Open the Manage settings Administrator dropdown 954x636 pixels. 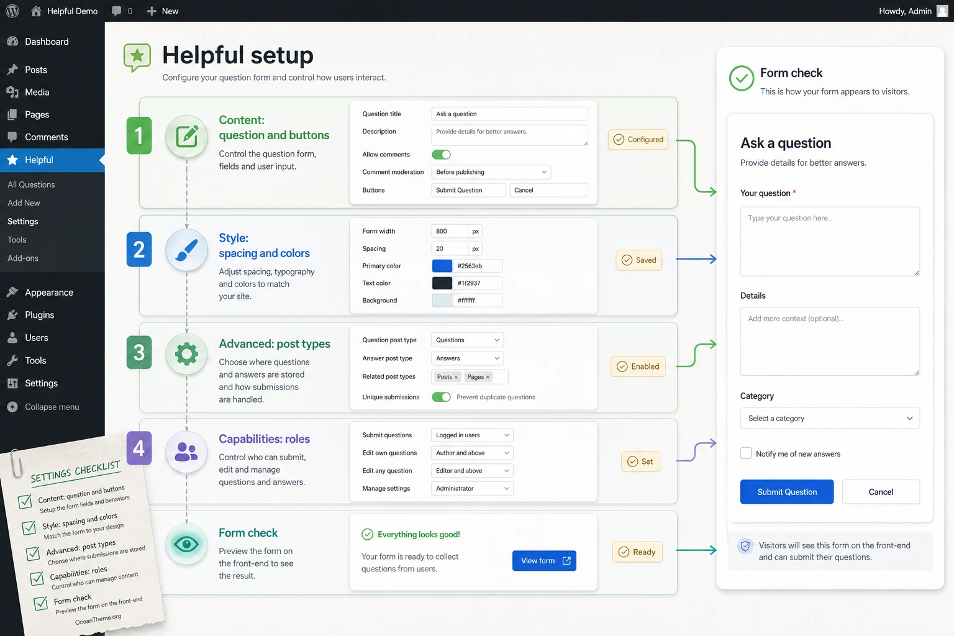[x=473, y=489]
